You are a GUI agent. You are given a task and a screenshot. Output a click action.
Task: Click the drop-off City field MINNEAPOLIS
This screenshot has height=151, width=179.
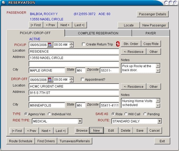[x=47, y=105]
